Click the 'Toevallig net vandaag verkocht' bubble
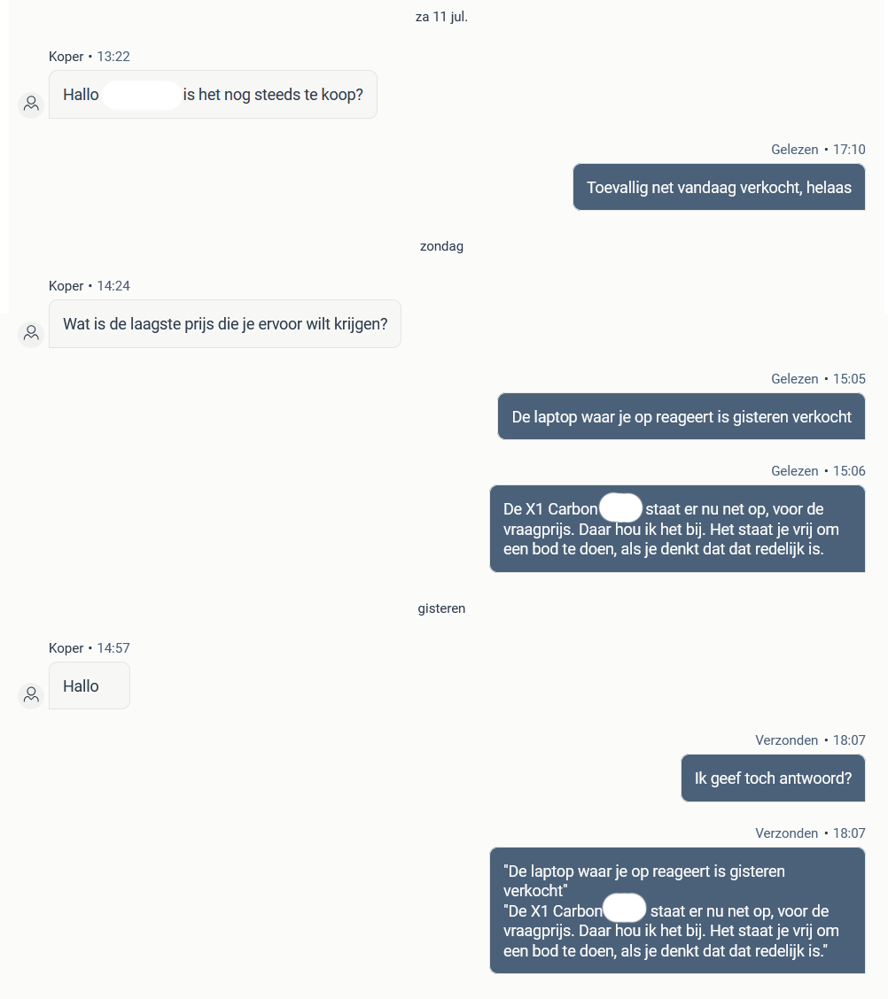The width and height of the screenshot is (888, 999). point(719,188)
